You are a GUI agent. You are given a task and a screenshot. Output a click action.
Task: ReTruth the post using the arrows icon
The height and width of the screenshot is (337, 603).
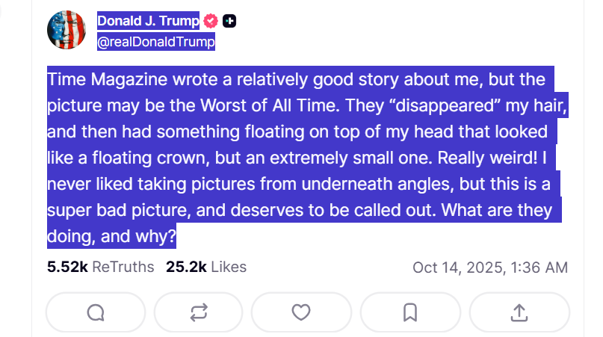(198, 312)
